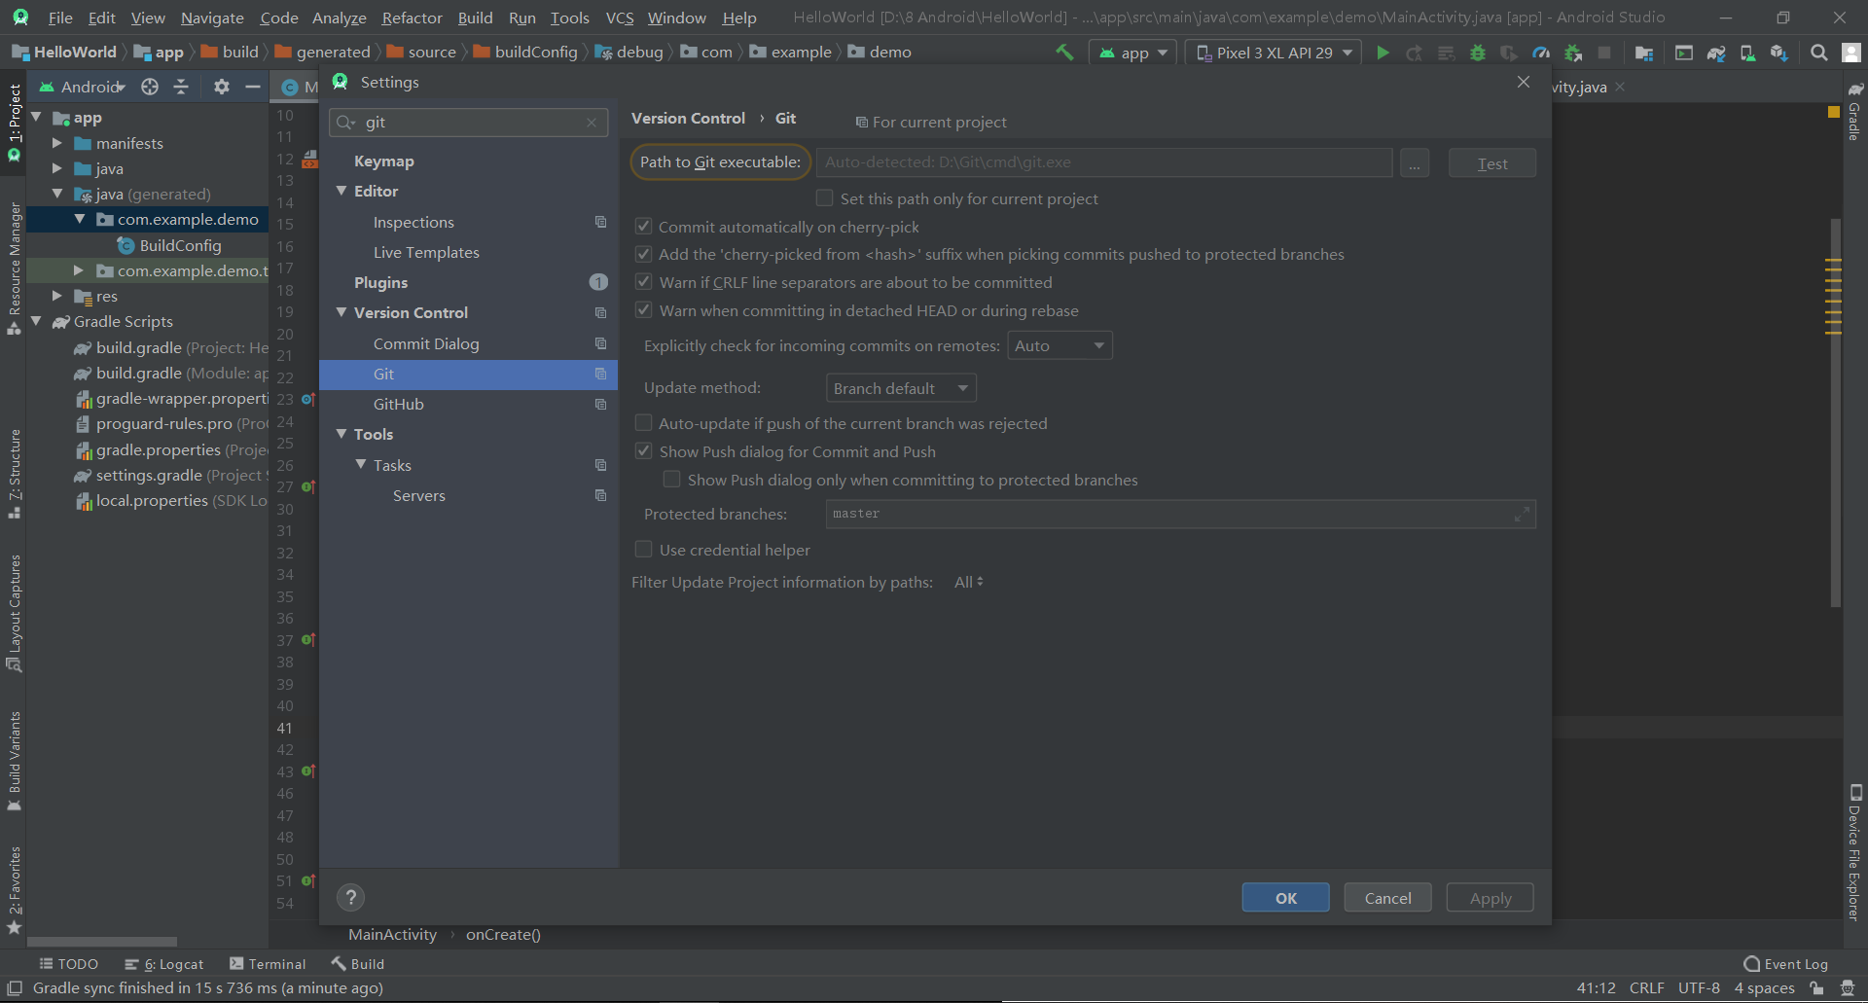Open SDK Manager icon in toolbar
The image size is (1868, 1003).
(x=1778, y=53)
